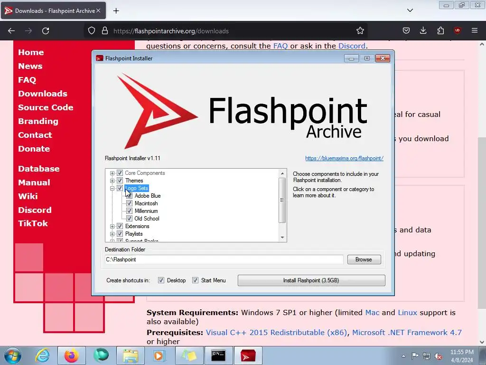Launch Internet Explorer from the taskbar
486x365 pixels.
point(42,355)
